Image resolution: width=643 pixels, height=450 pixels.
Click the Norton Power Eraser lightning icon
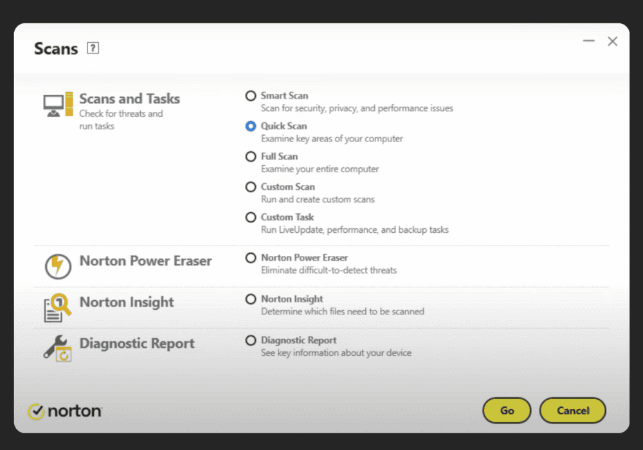(58, 266)
